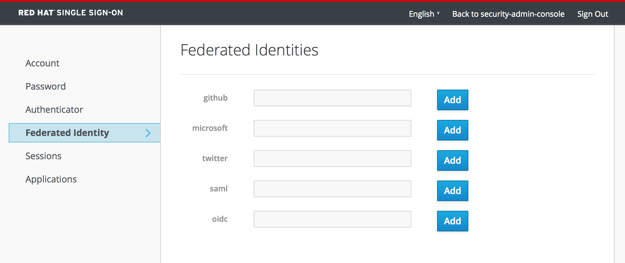View the Sessions page
The width and height of the screenshot is (625, 263).
[44, 156]
